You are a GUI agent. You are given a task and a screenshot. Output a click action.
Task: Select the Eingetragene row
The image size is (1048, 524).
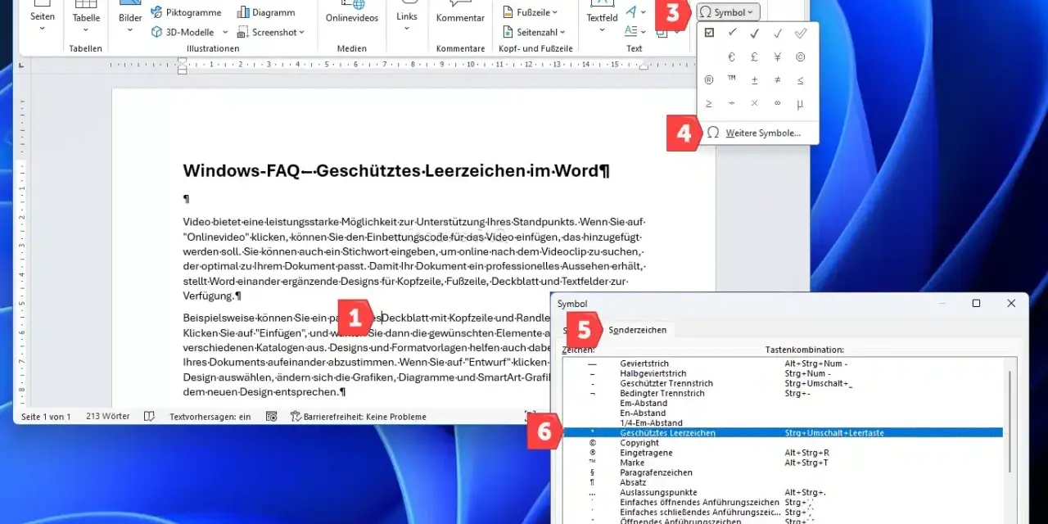pos(783,453)
